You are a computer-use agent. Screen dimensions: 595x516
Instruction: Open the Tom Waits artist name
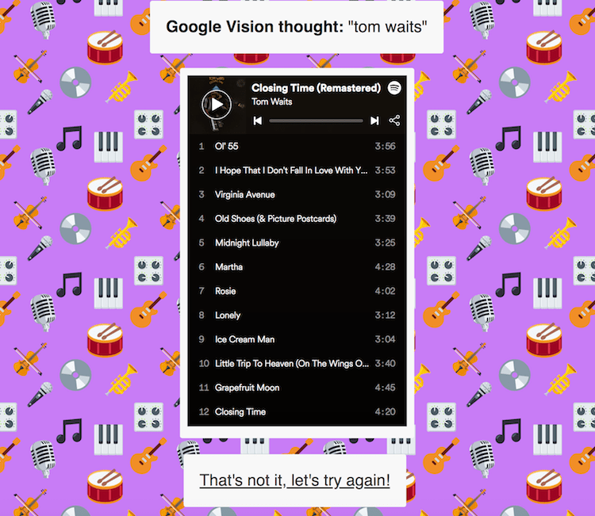[x=271, y=101]
